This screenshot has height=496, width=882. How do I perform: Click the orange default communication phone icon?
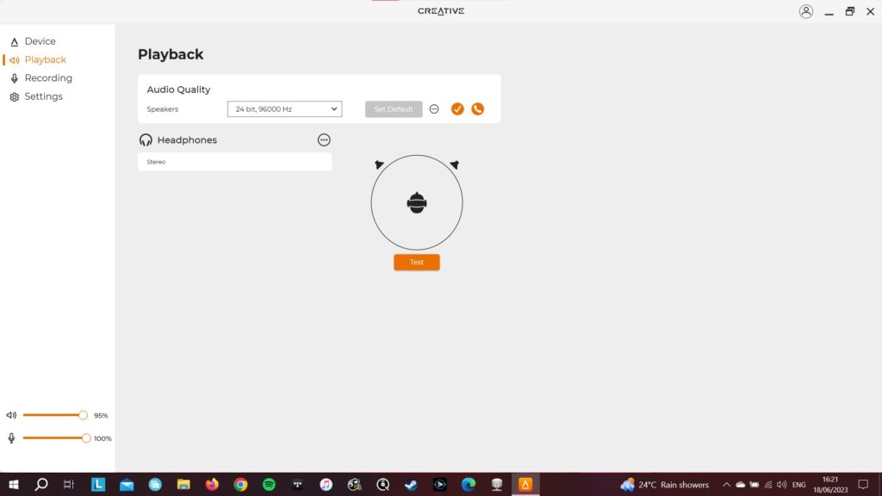(477, 109)
